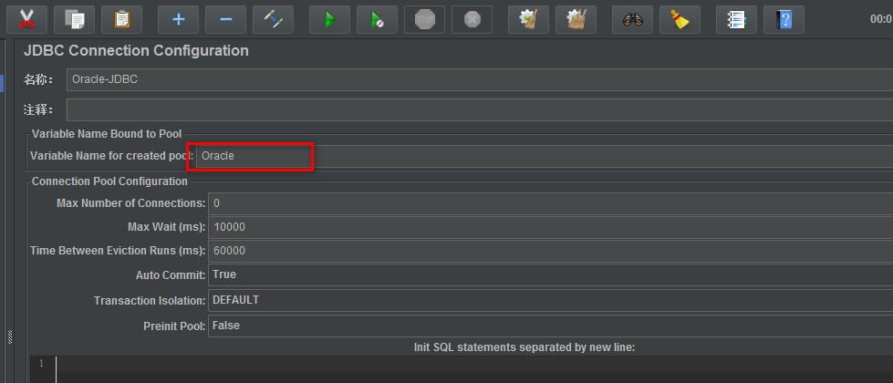Click Time Between Eviction Runs field
The image size is (893, 383).
(x=551, y=251)
